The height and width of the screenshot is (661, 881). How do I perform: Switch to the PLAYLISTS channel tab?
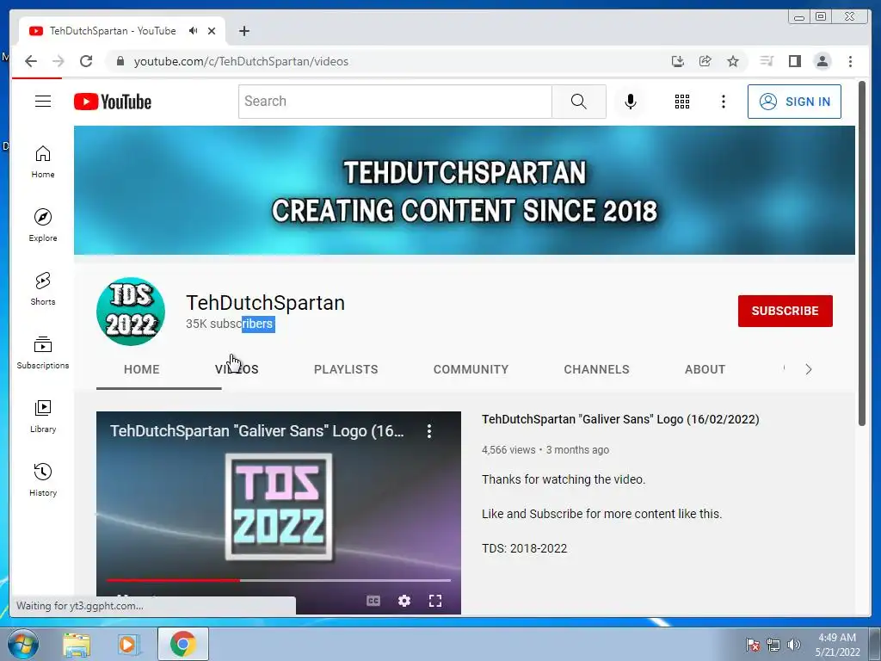(x=346, y=369)
